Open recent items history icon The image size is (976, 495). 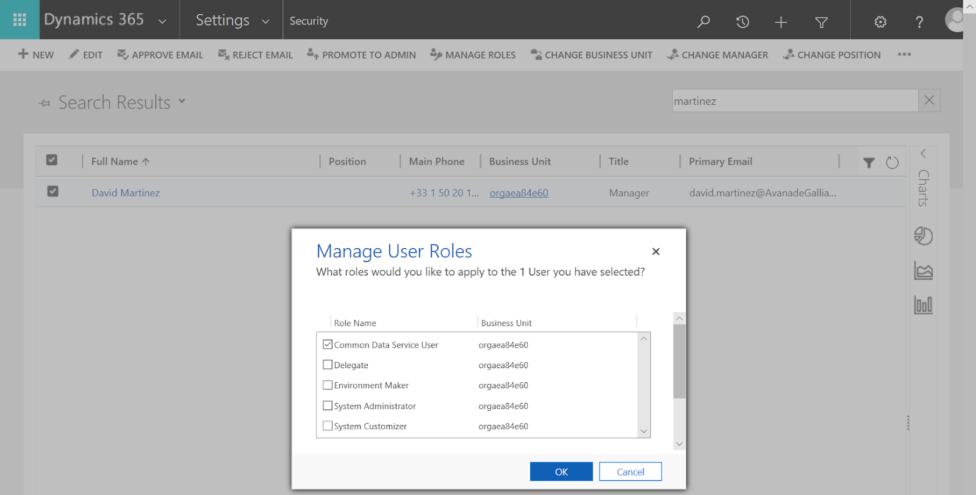[742, 22]
